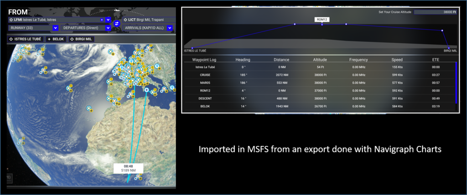Click the 08:48 5189 NM route label
This screenshot has height=195, width=467.
(x=128, y=168)
